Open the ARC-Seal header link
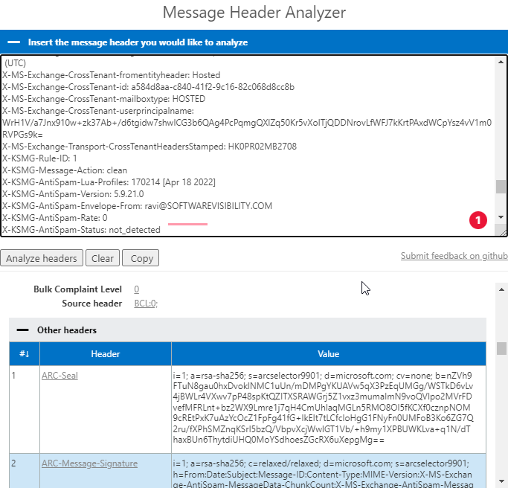508x488 pixels. [60, 376]
